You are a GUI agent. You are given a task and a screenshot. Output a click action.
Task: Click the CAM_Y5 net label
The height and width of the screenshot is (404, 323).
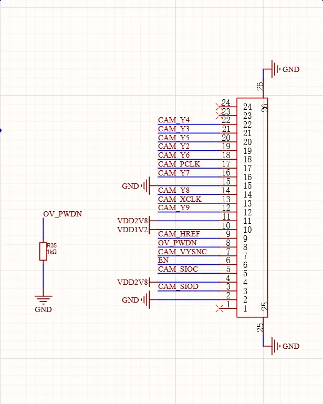[174, 138]
